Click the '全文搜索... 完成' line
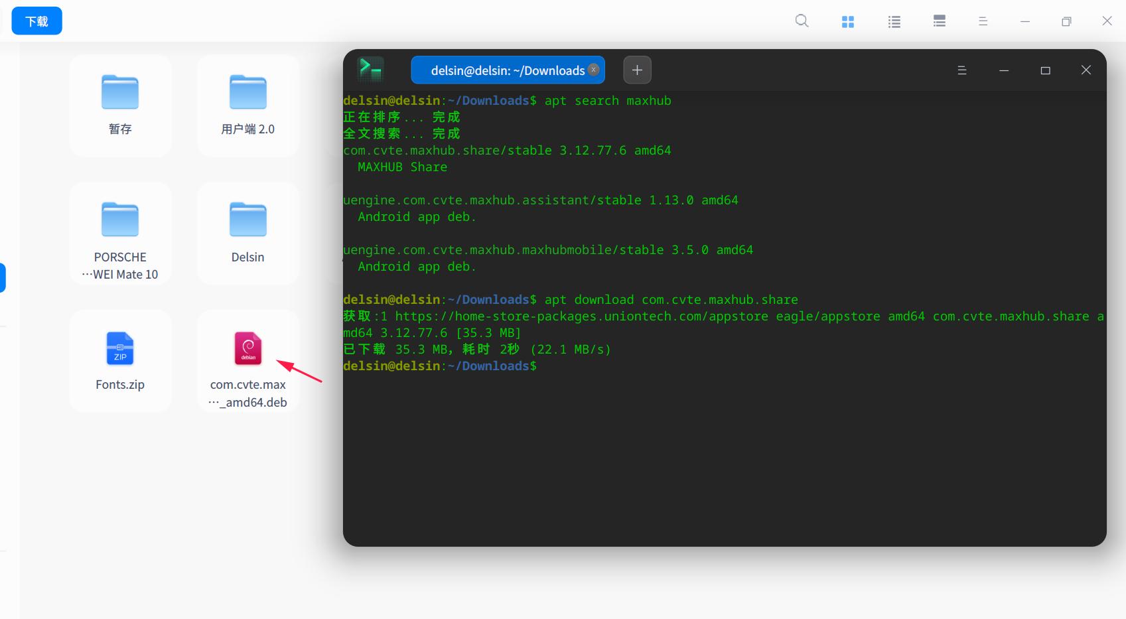The width and height of the screenshot is (1126, 619). 401,134
